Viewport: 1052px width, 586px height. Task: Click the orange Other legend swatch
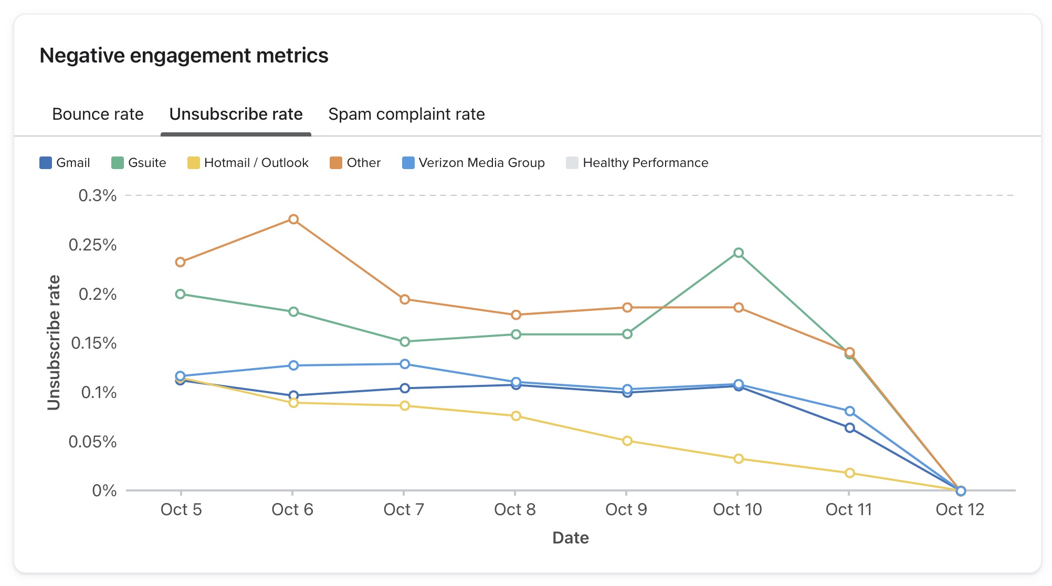point(335,162)
